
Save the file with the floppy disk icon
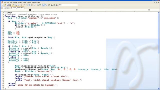[8, 5]
